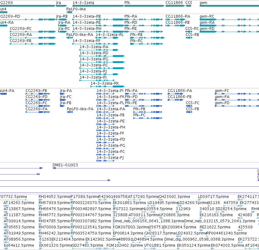Image resolution: width=259 pixels, height=250 pixels.
Task: Select the Pfk-RB transcript label
Action: [x=136, y=35]
